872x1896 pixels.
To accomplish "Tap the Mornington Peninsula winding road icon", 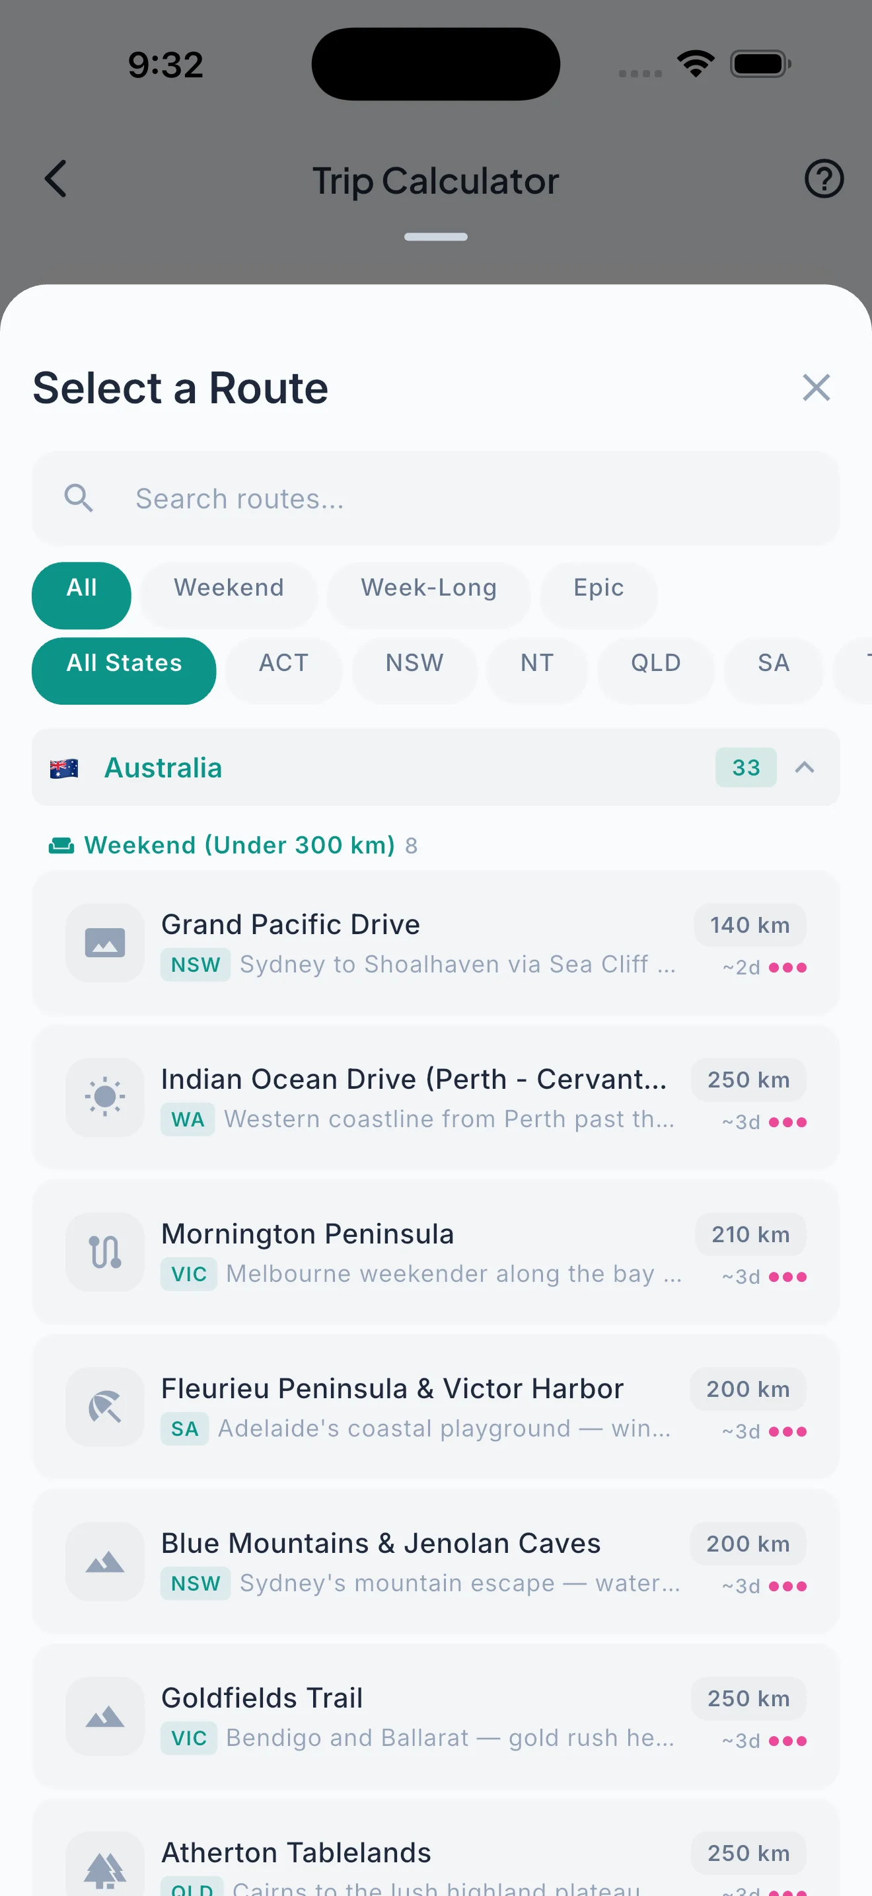I will coord(105,1252).
